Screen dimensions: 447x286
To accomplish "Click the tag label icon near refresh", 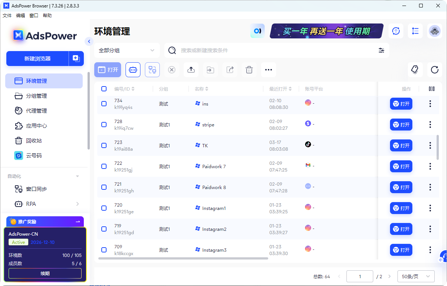I will tap(415, 70).
